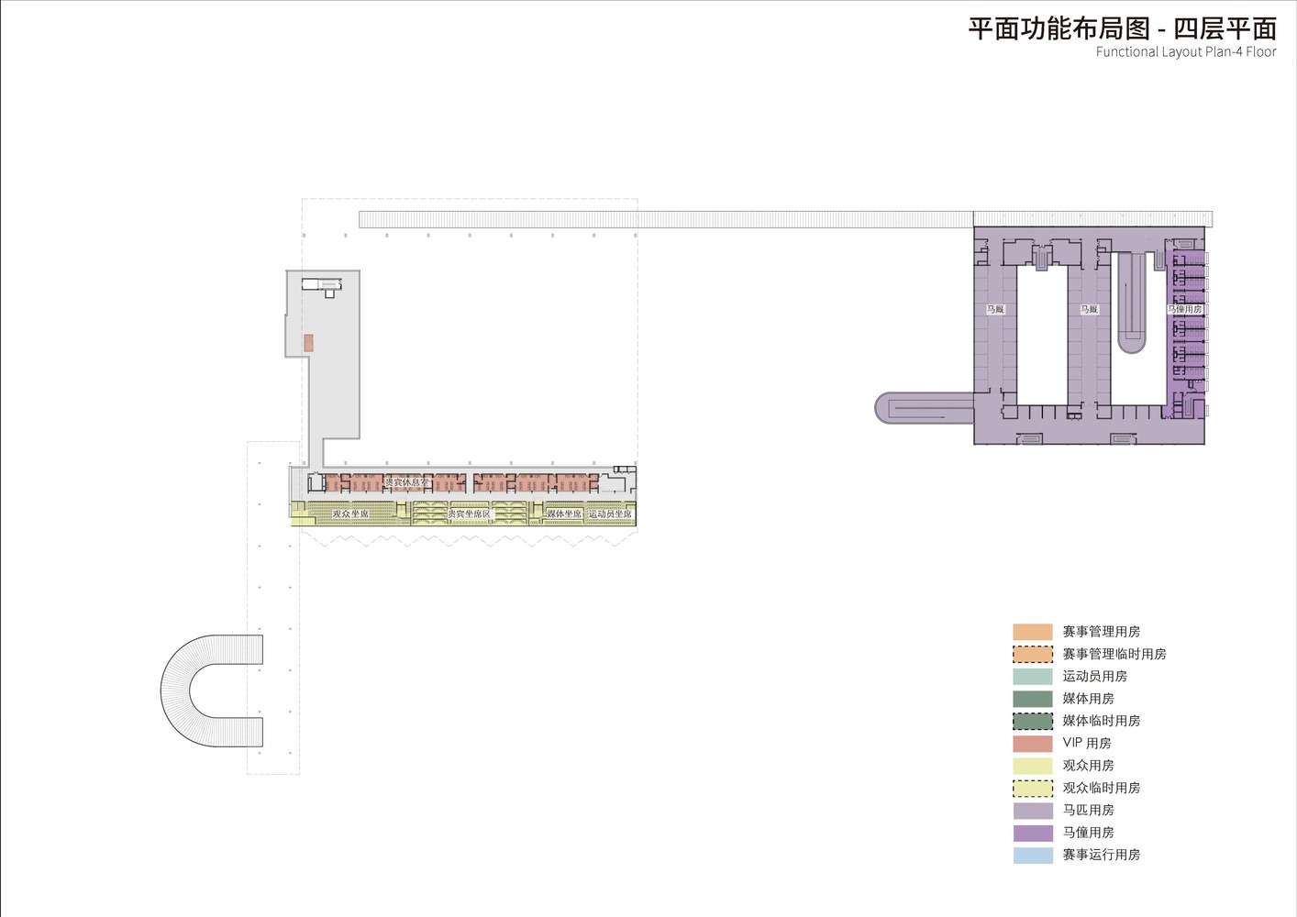Viewport: 1297px width, 917px height.
Task: Click the '运动员坐席' seating label
Action: pos(610,514)
